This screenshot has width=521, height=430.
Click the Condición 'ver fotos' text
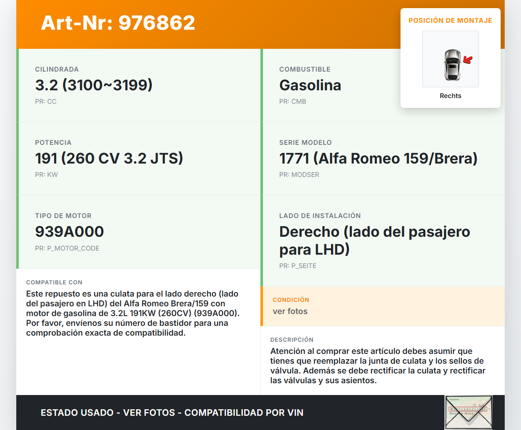(290, 311)
